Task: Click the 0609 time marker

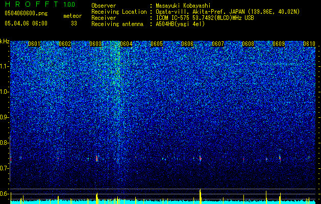Action: tap(279, 44)
